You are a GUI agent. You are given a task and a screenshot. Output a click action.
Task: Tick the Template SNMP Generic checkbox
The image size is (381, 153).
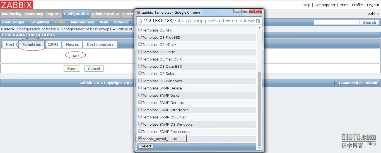pos(140,102)
